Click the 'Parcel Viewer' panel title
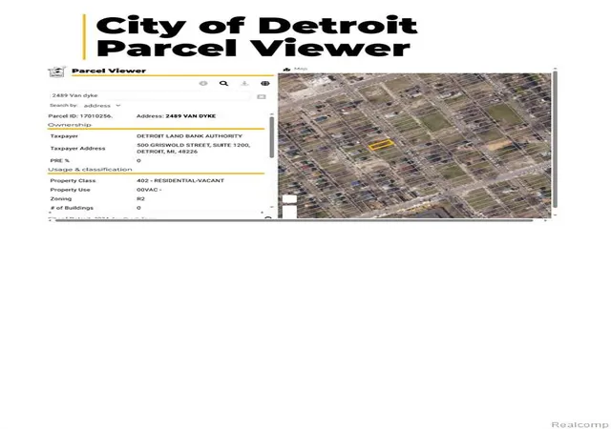The height and width of the screenshot is (429, 611). pos(109,71)
